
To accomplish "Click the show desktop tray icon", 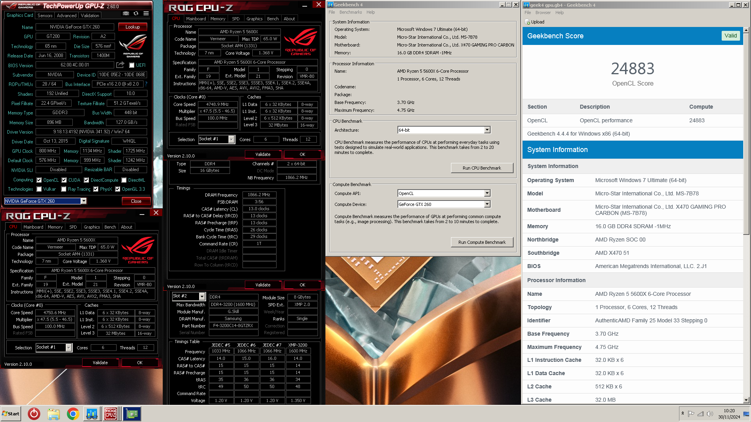I will tap(746, 414).
